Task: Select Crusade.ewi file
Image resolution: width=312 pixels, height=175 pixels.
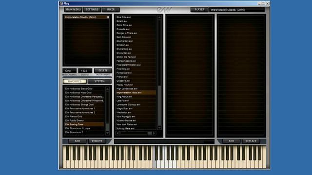Action: tap(136, 29)
